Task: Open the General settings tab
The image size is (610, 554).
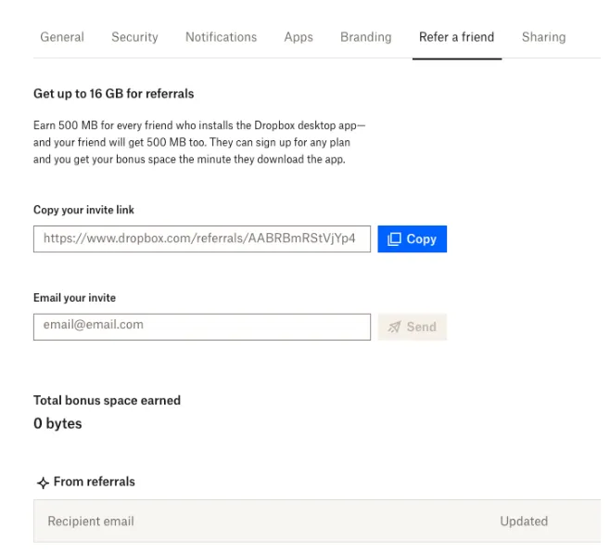Action: [x=62, y=37]
